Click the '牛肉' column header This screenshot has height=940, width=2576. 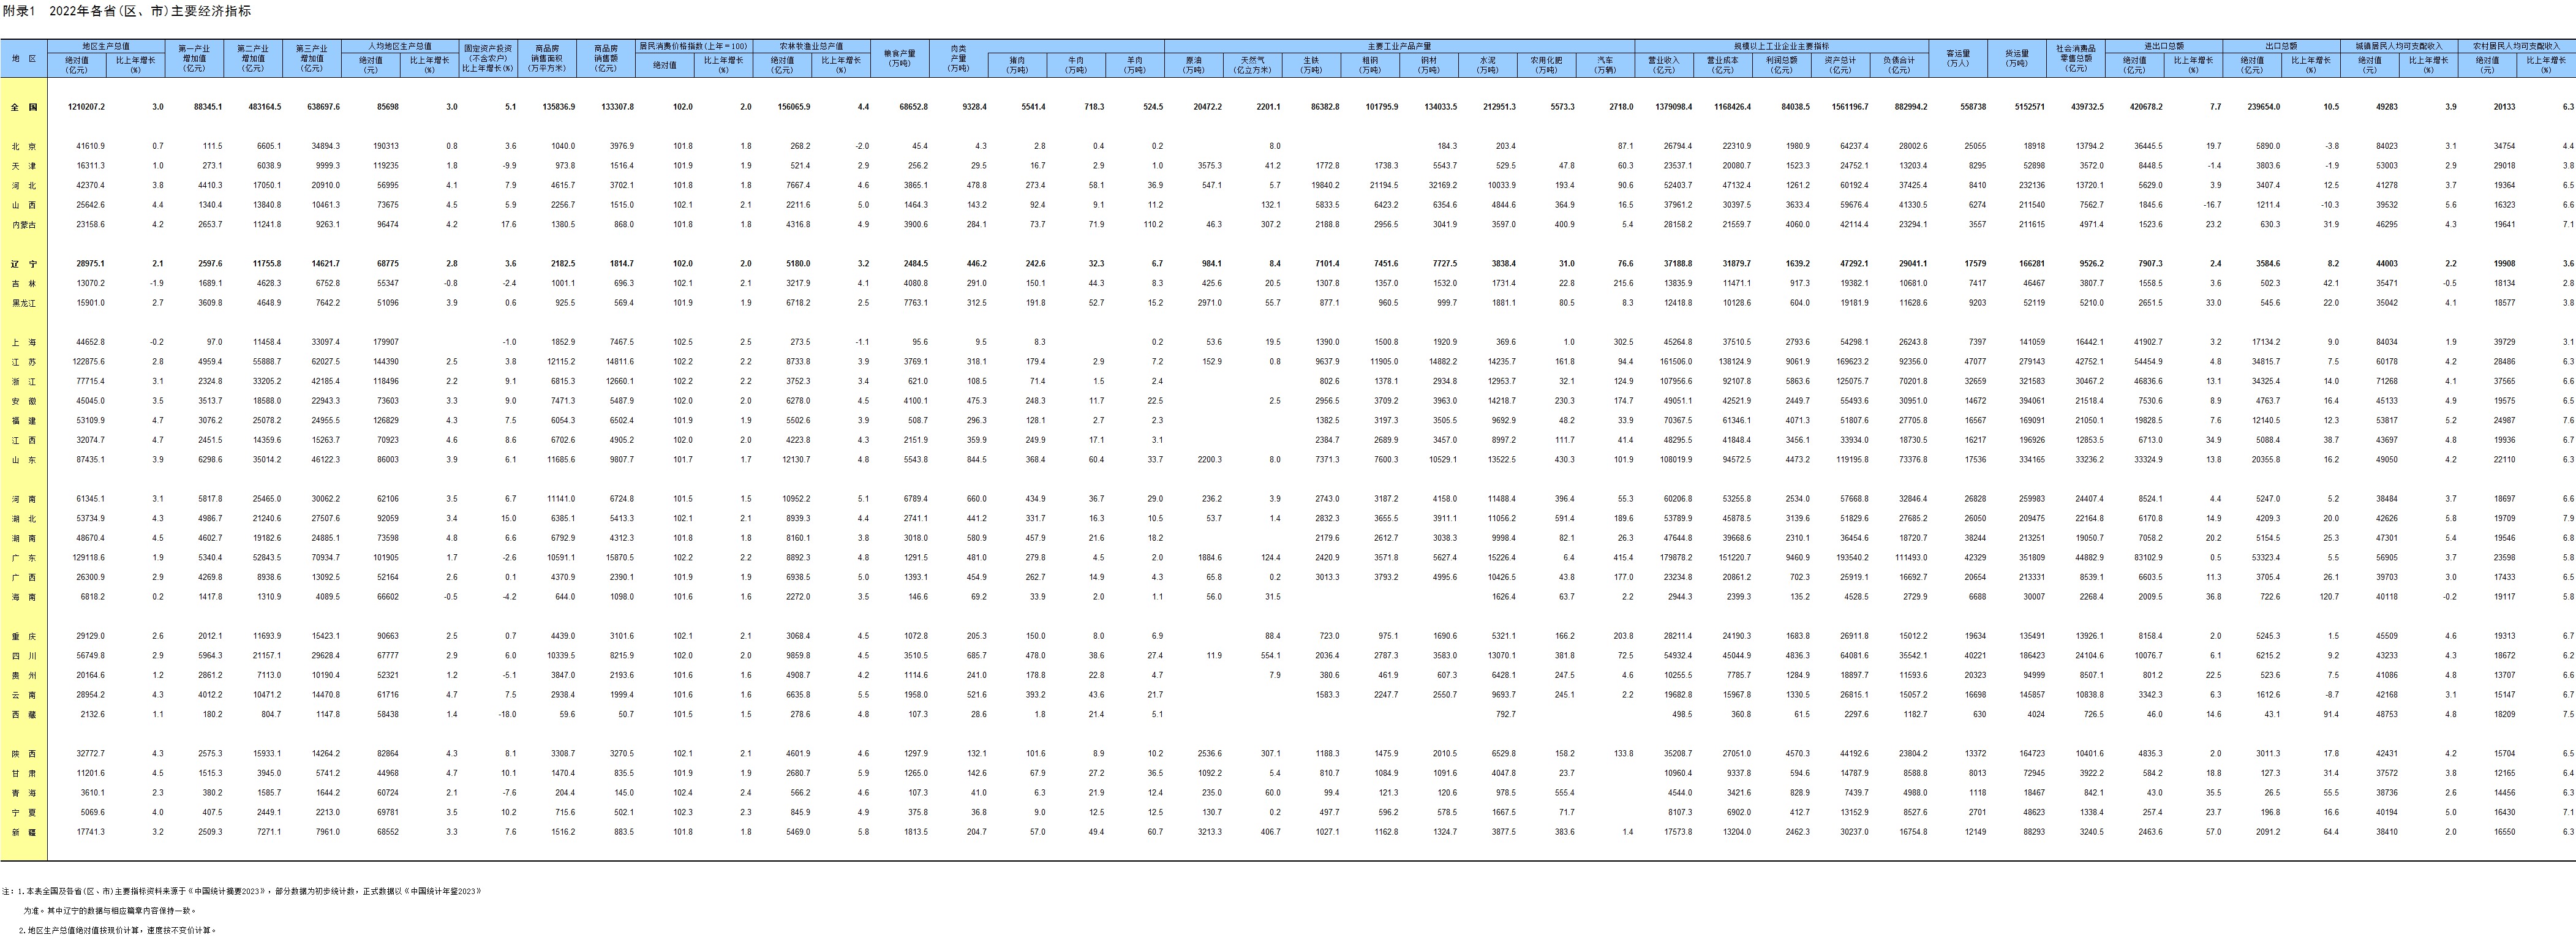[x=1076, y=65]
